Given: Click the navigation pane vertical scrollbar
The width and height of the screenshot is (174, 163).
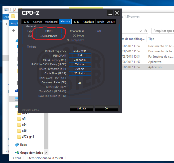Looking at the screenshot, I should 46,131.
